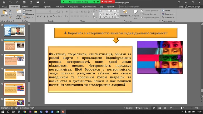Image resolution: width=203 pixels, height=114 pixels.
Task: Click the Найти find button
Action: pyautogui.click(x=166, y=11)
